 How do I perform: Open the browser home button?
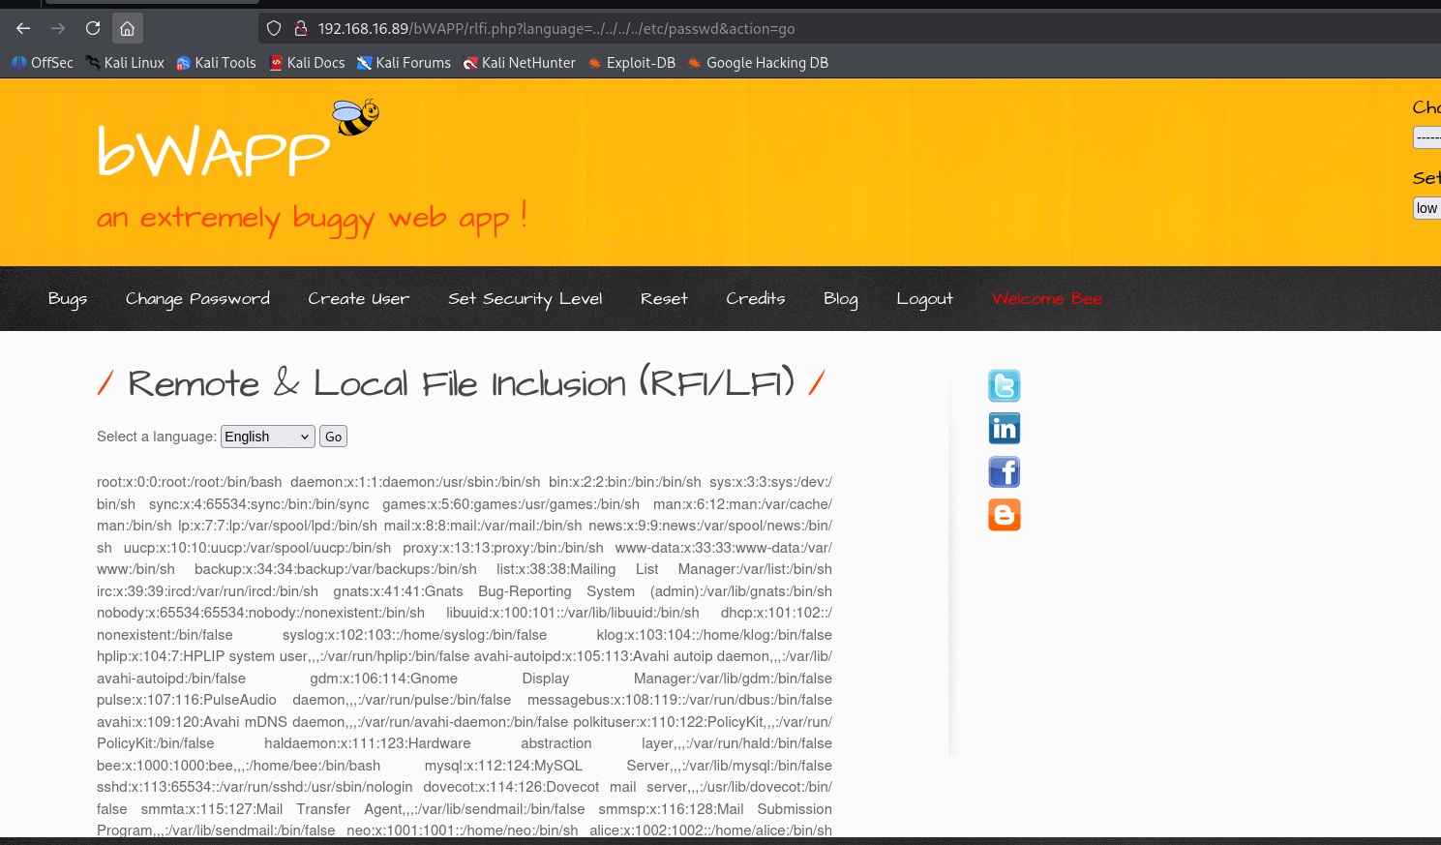click(x=127, y=28)
